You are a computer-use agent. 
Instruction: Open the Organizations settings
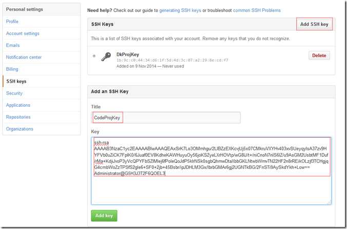(20, 129)
